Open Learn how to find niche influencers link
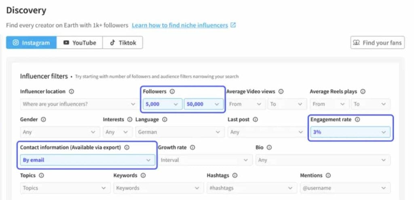This screenshot has width=414, height=200. [x=180, y=25]
